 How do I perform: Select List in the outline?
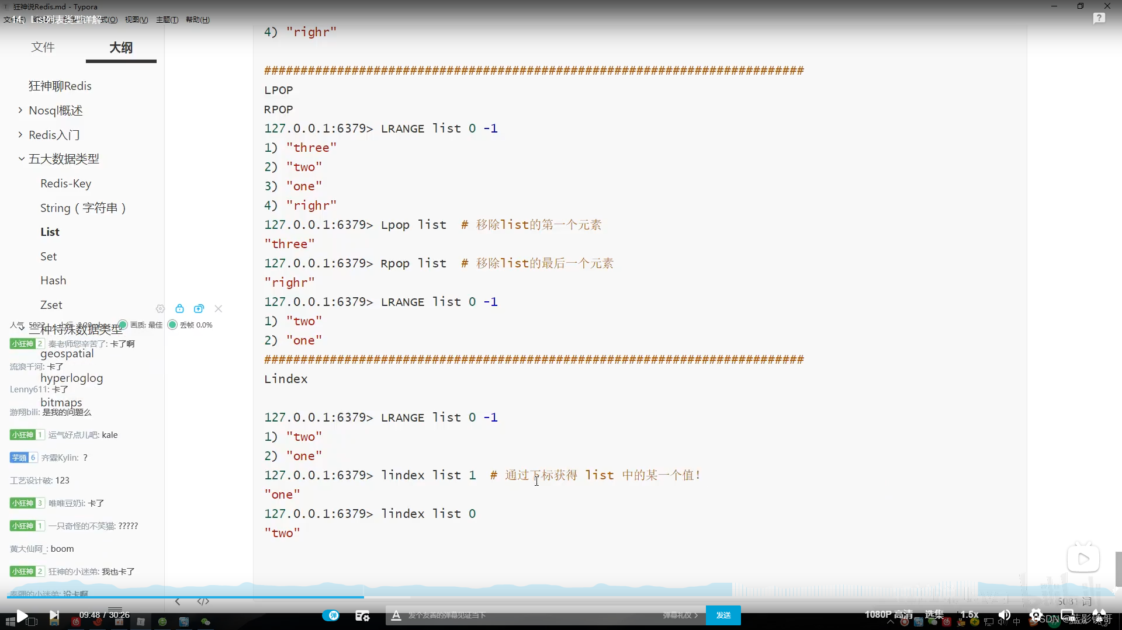click(x=50, y=232)
